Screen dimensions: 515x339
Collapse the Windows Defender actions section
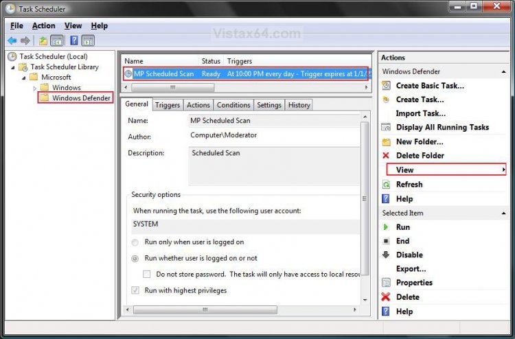coord(504,72)
